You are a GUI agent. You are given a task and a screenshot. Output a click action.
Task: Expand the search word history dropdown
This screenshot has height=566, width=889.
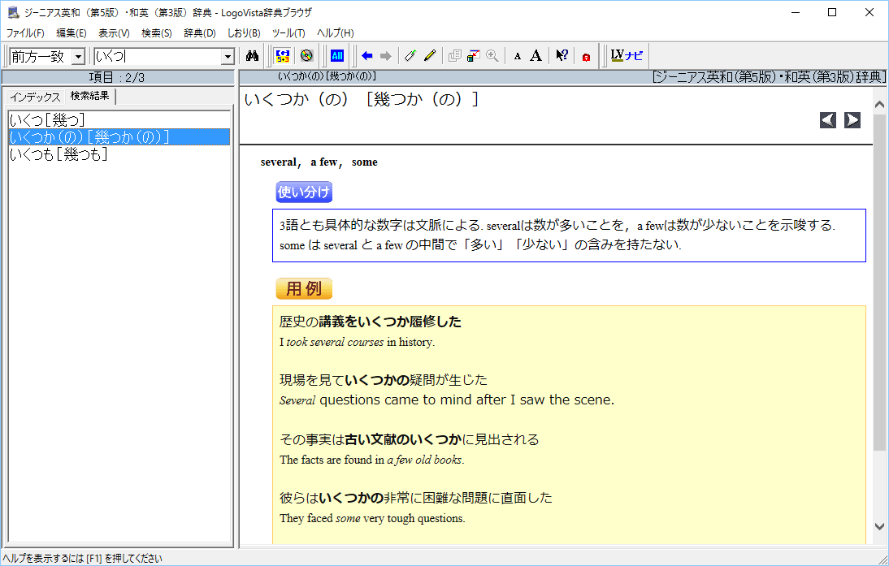228,57
